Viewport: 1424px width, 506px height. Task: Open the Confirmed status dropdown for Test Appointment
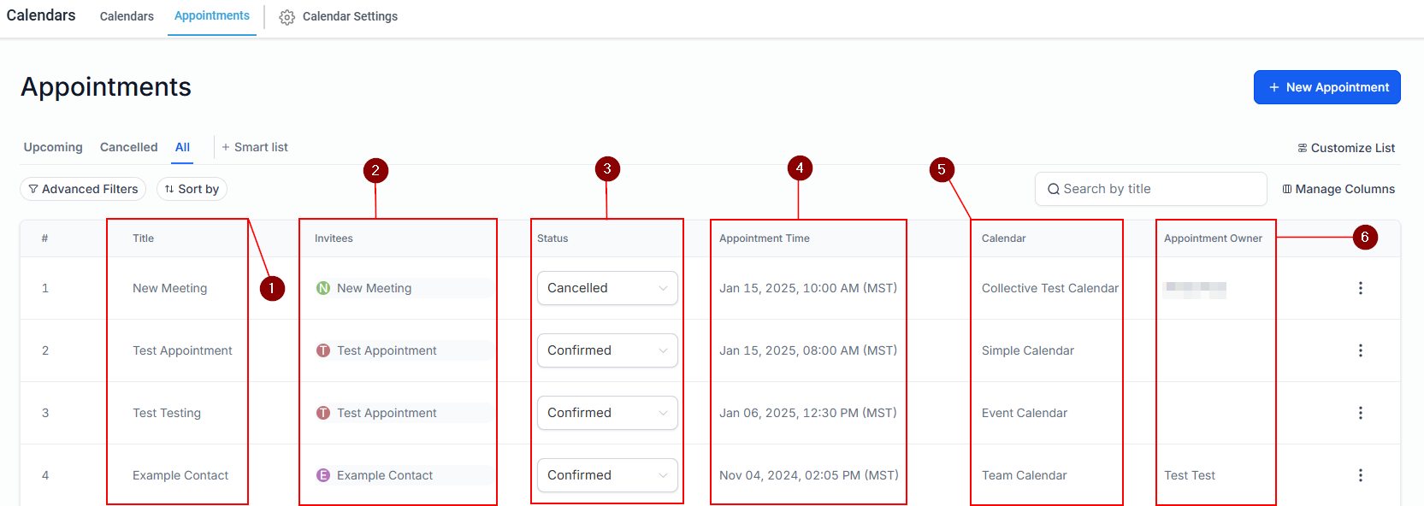pyautogui.click(x=606, y=350)
